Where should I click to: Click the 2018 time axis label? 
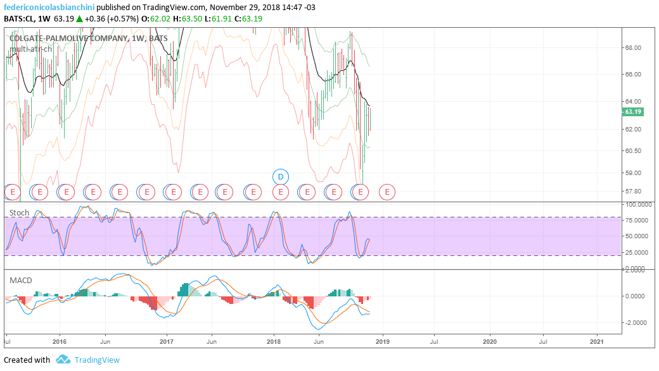(x=274, y=342)
